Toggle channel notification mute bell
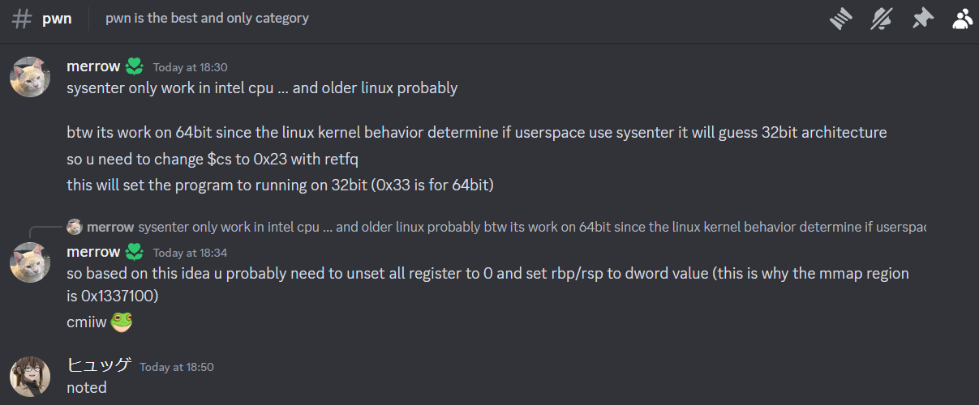This screenshot has width=979, height=405. [882, 19]
